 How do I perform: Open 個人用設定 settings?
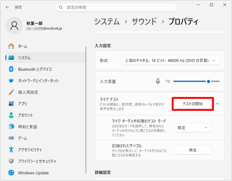(x=45, y=92)
